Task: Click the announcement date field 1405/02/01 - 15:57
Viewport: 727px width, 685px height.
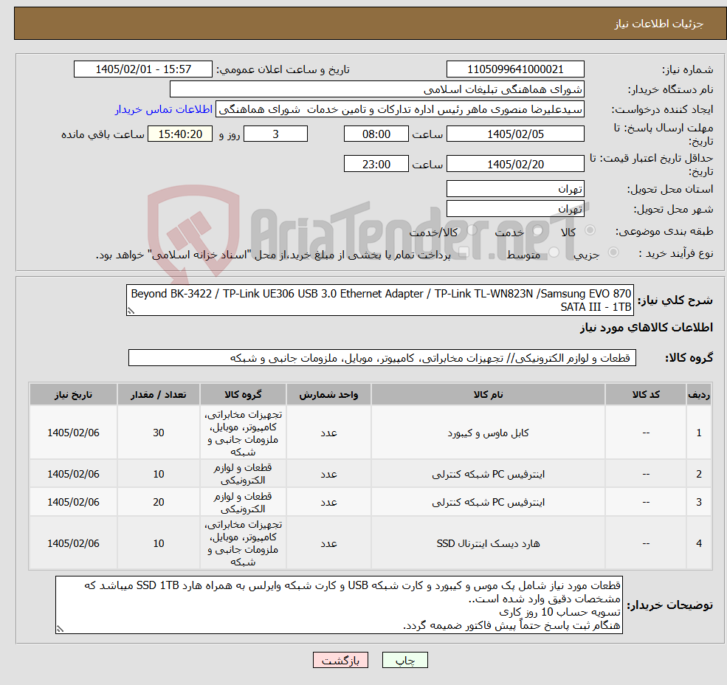Action: 142,69
